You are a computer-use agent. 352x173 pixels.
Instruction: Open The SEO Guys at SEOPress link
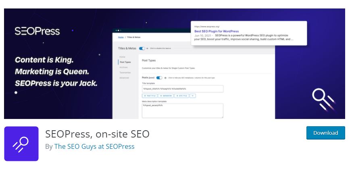click(x=94, y=146)
